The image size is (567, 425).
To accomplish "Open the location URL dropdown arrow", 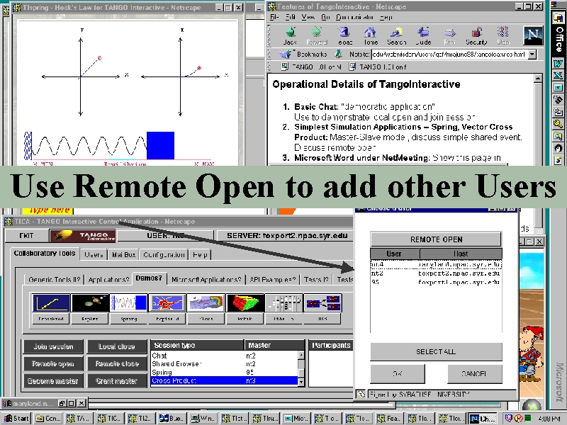I will pyautogui.click(x=532, y=55).
